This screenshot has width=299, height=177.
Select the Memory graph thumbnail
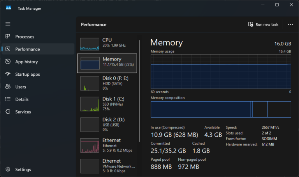tap(90, 63)
